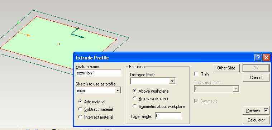Close the Extrude Profile dialog
The width and height of the screenshot is (272, 130).
(x=266, y=58)
